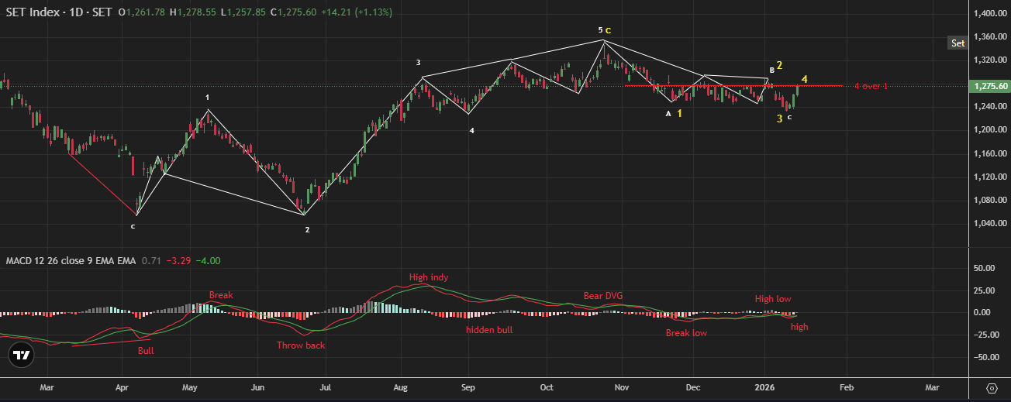Click the 1,080.00 price axis label
This screenshot has height=402, width=1011.
click(x=991, y=201)
